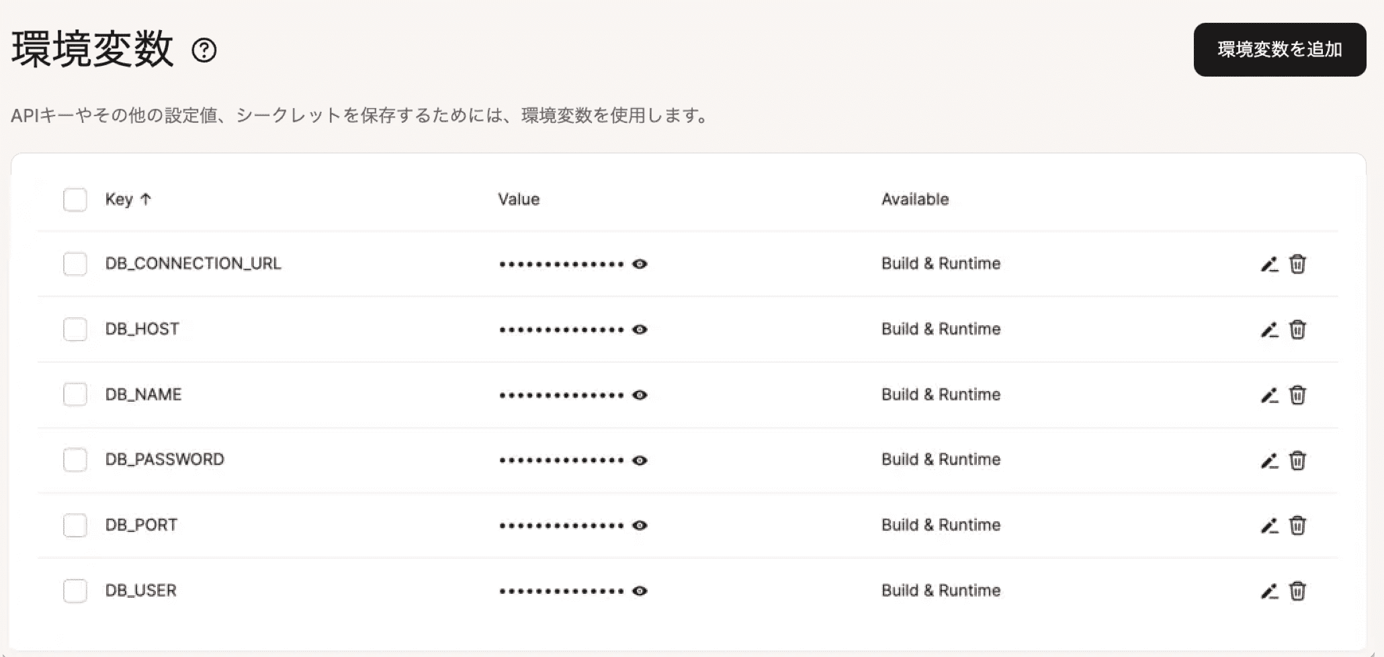
Task: Delete the DB_USER variable
Action: point(1297,591)
